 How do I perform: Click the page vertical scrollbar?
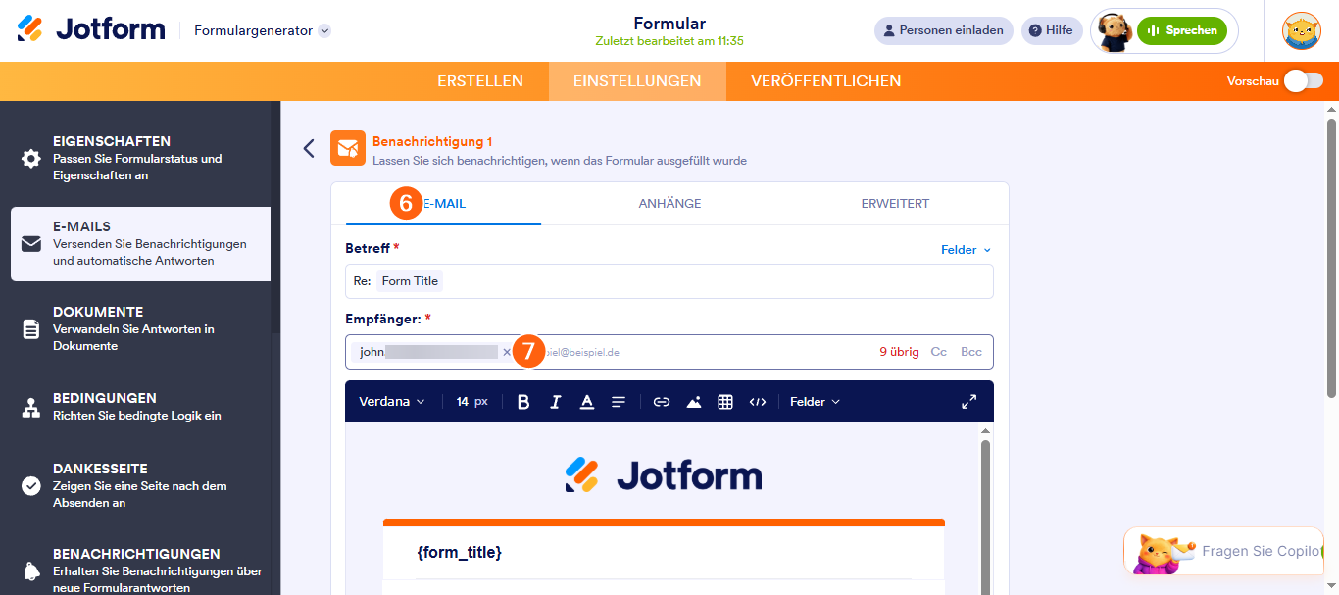click(x=1331, y=259)
